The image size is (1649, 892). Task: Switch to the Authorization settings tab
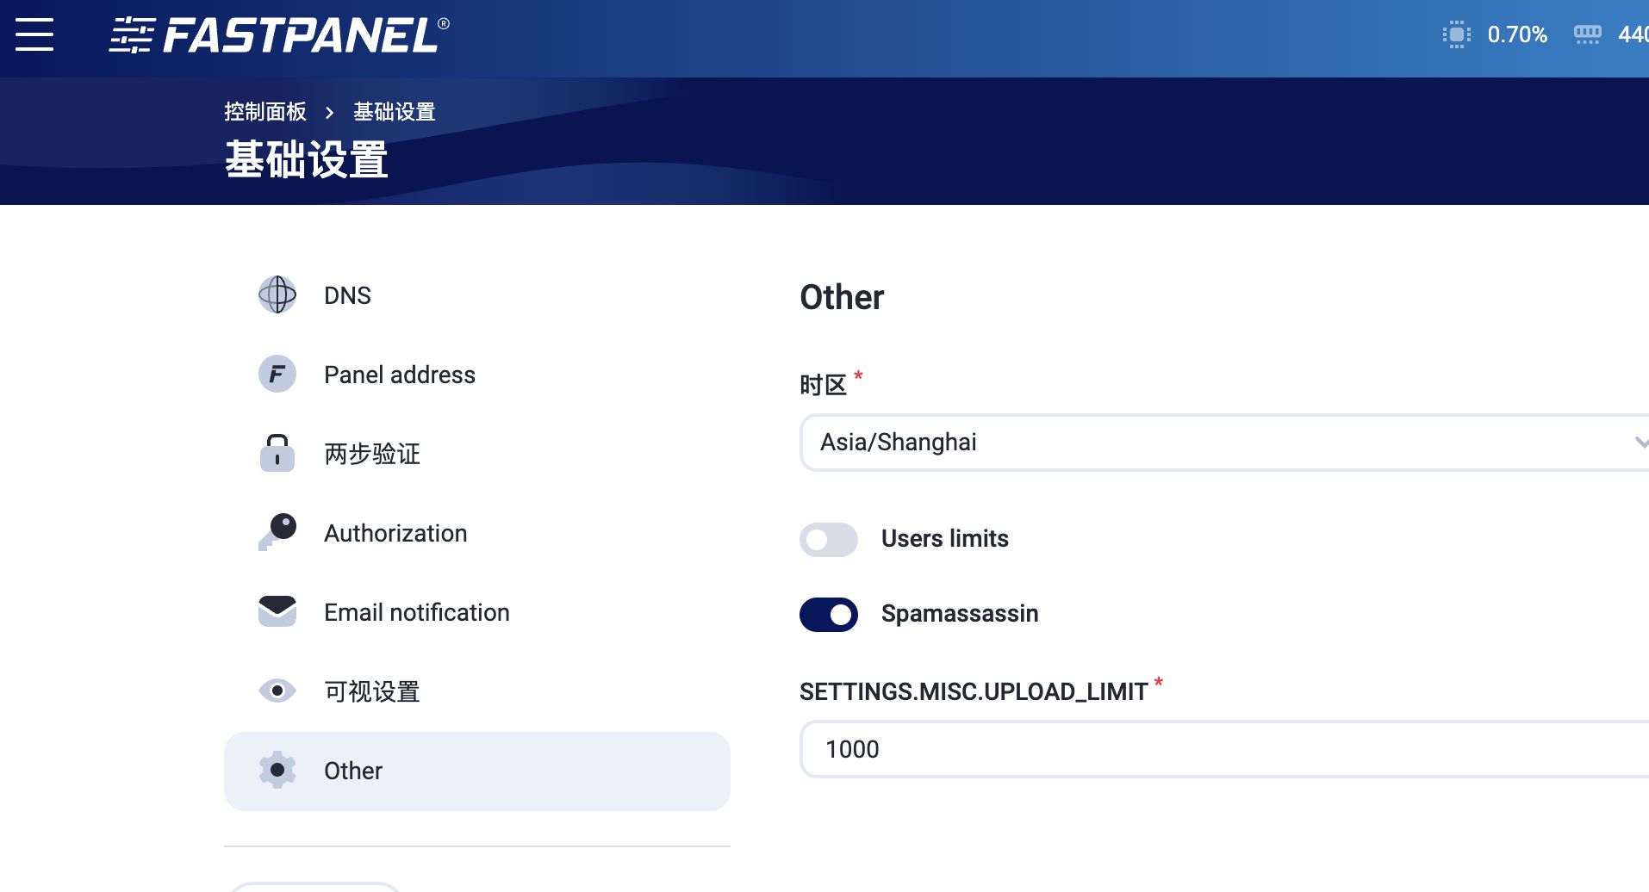pyautogui.click(x=395, y=533)
